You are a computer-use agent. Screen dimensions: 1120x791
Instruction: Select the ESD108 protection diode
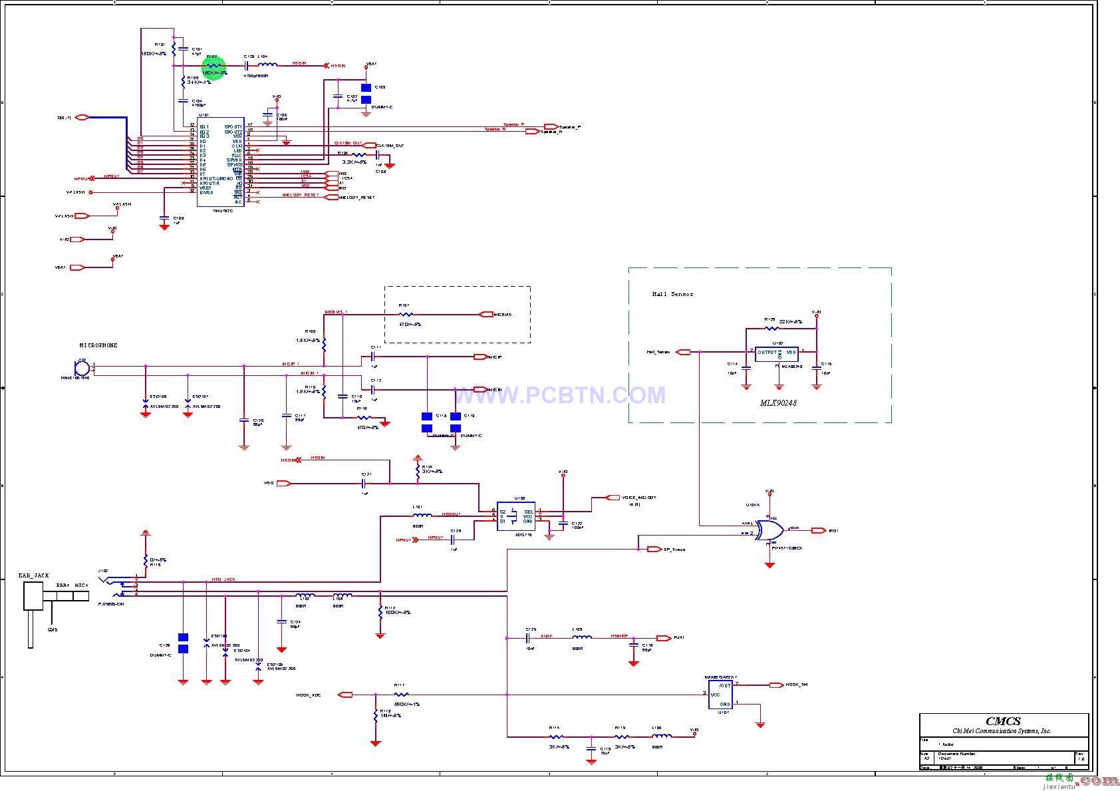click(146, 402)
